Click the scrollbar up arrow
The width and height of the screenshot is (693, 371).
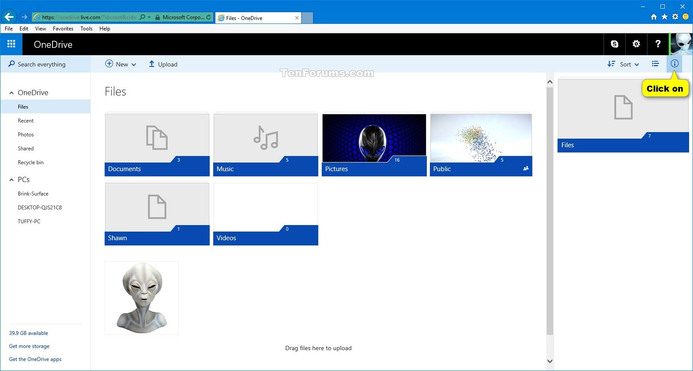tap(550, 82)
